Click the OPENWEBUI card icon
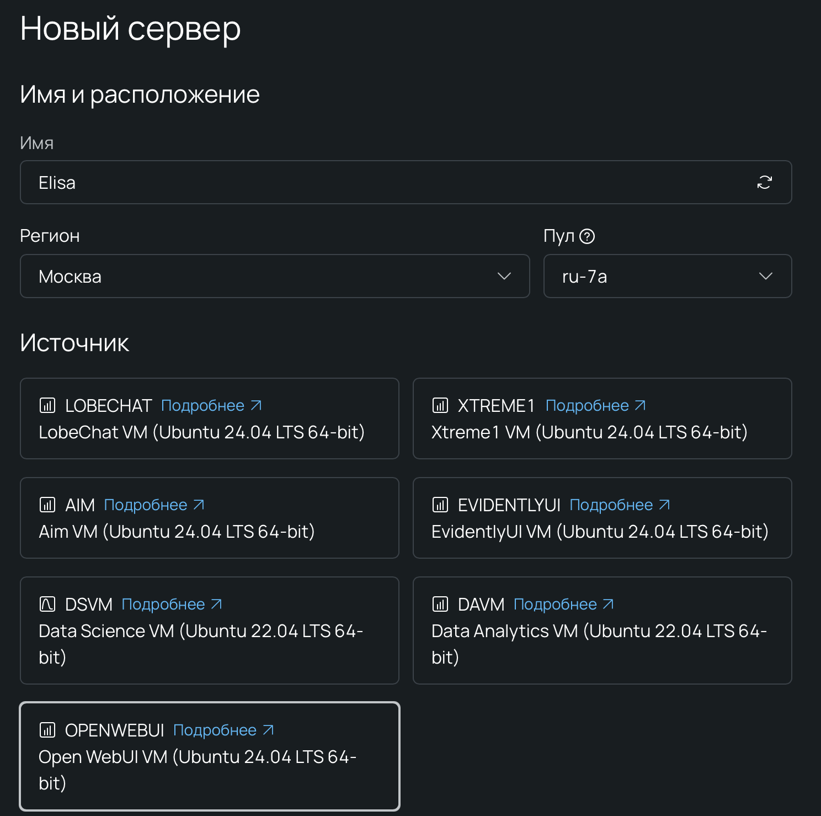This screenshot has height=816, width=821. 47,730
